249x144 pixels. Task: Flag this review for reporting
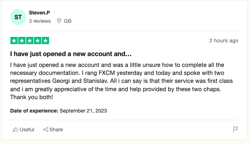(x=236, y=130)
